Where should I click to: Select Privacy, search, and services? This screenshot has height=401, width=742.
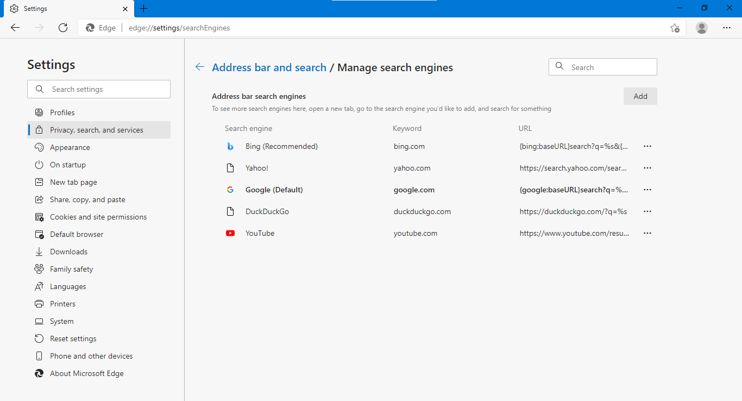click(99, 130)
